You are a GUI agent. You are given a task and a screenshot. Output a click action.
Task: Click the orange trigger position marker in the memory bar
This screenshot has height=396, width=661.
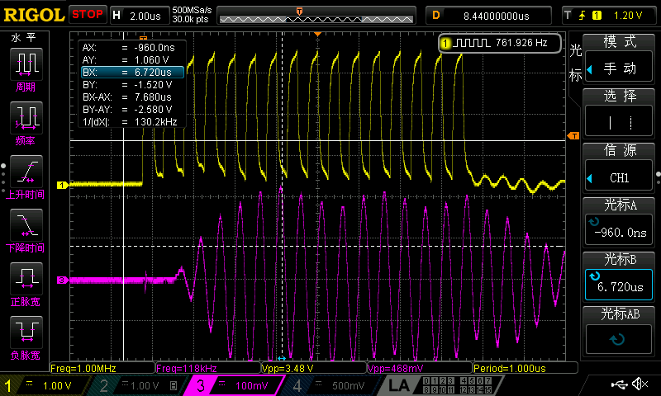click(x=299, y=12)
